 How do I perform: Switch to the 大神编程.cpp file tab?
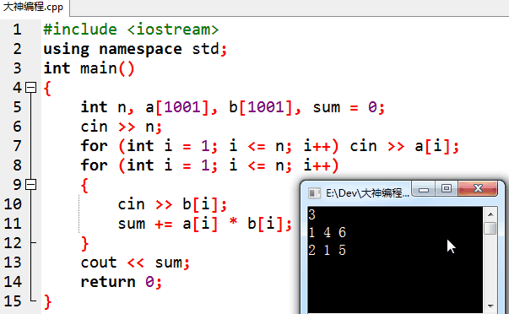tap(34, 7)
